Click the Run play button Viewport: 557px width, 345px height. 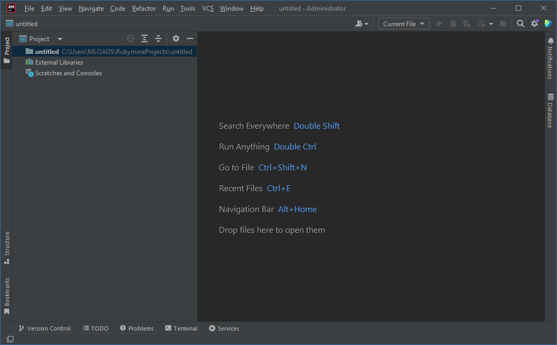[439, 23]
